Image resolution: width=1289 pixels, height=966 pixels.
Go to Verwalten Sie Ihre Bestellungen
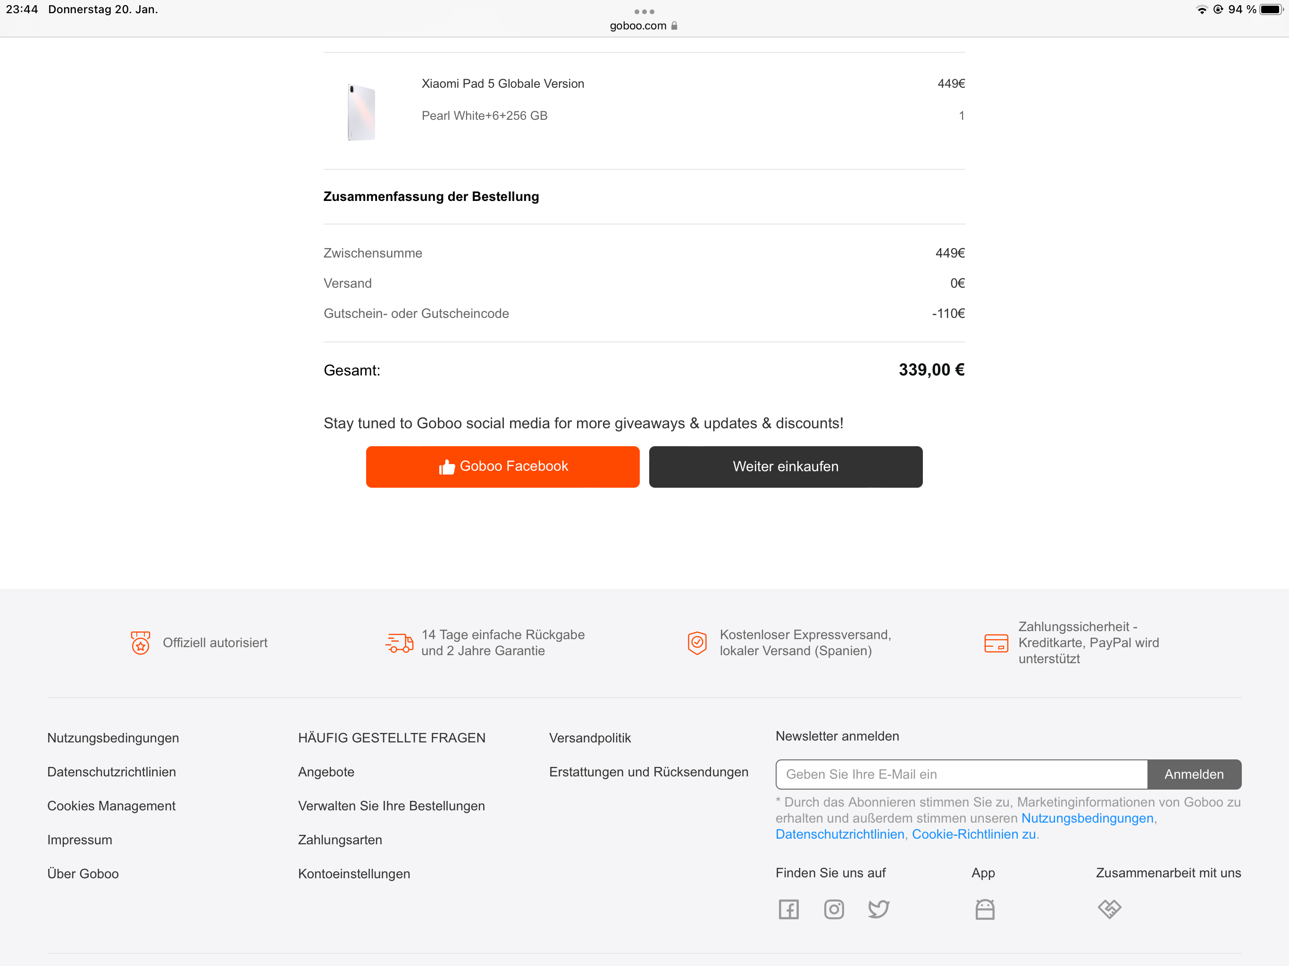[391, 806]
